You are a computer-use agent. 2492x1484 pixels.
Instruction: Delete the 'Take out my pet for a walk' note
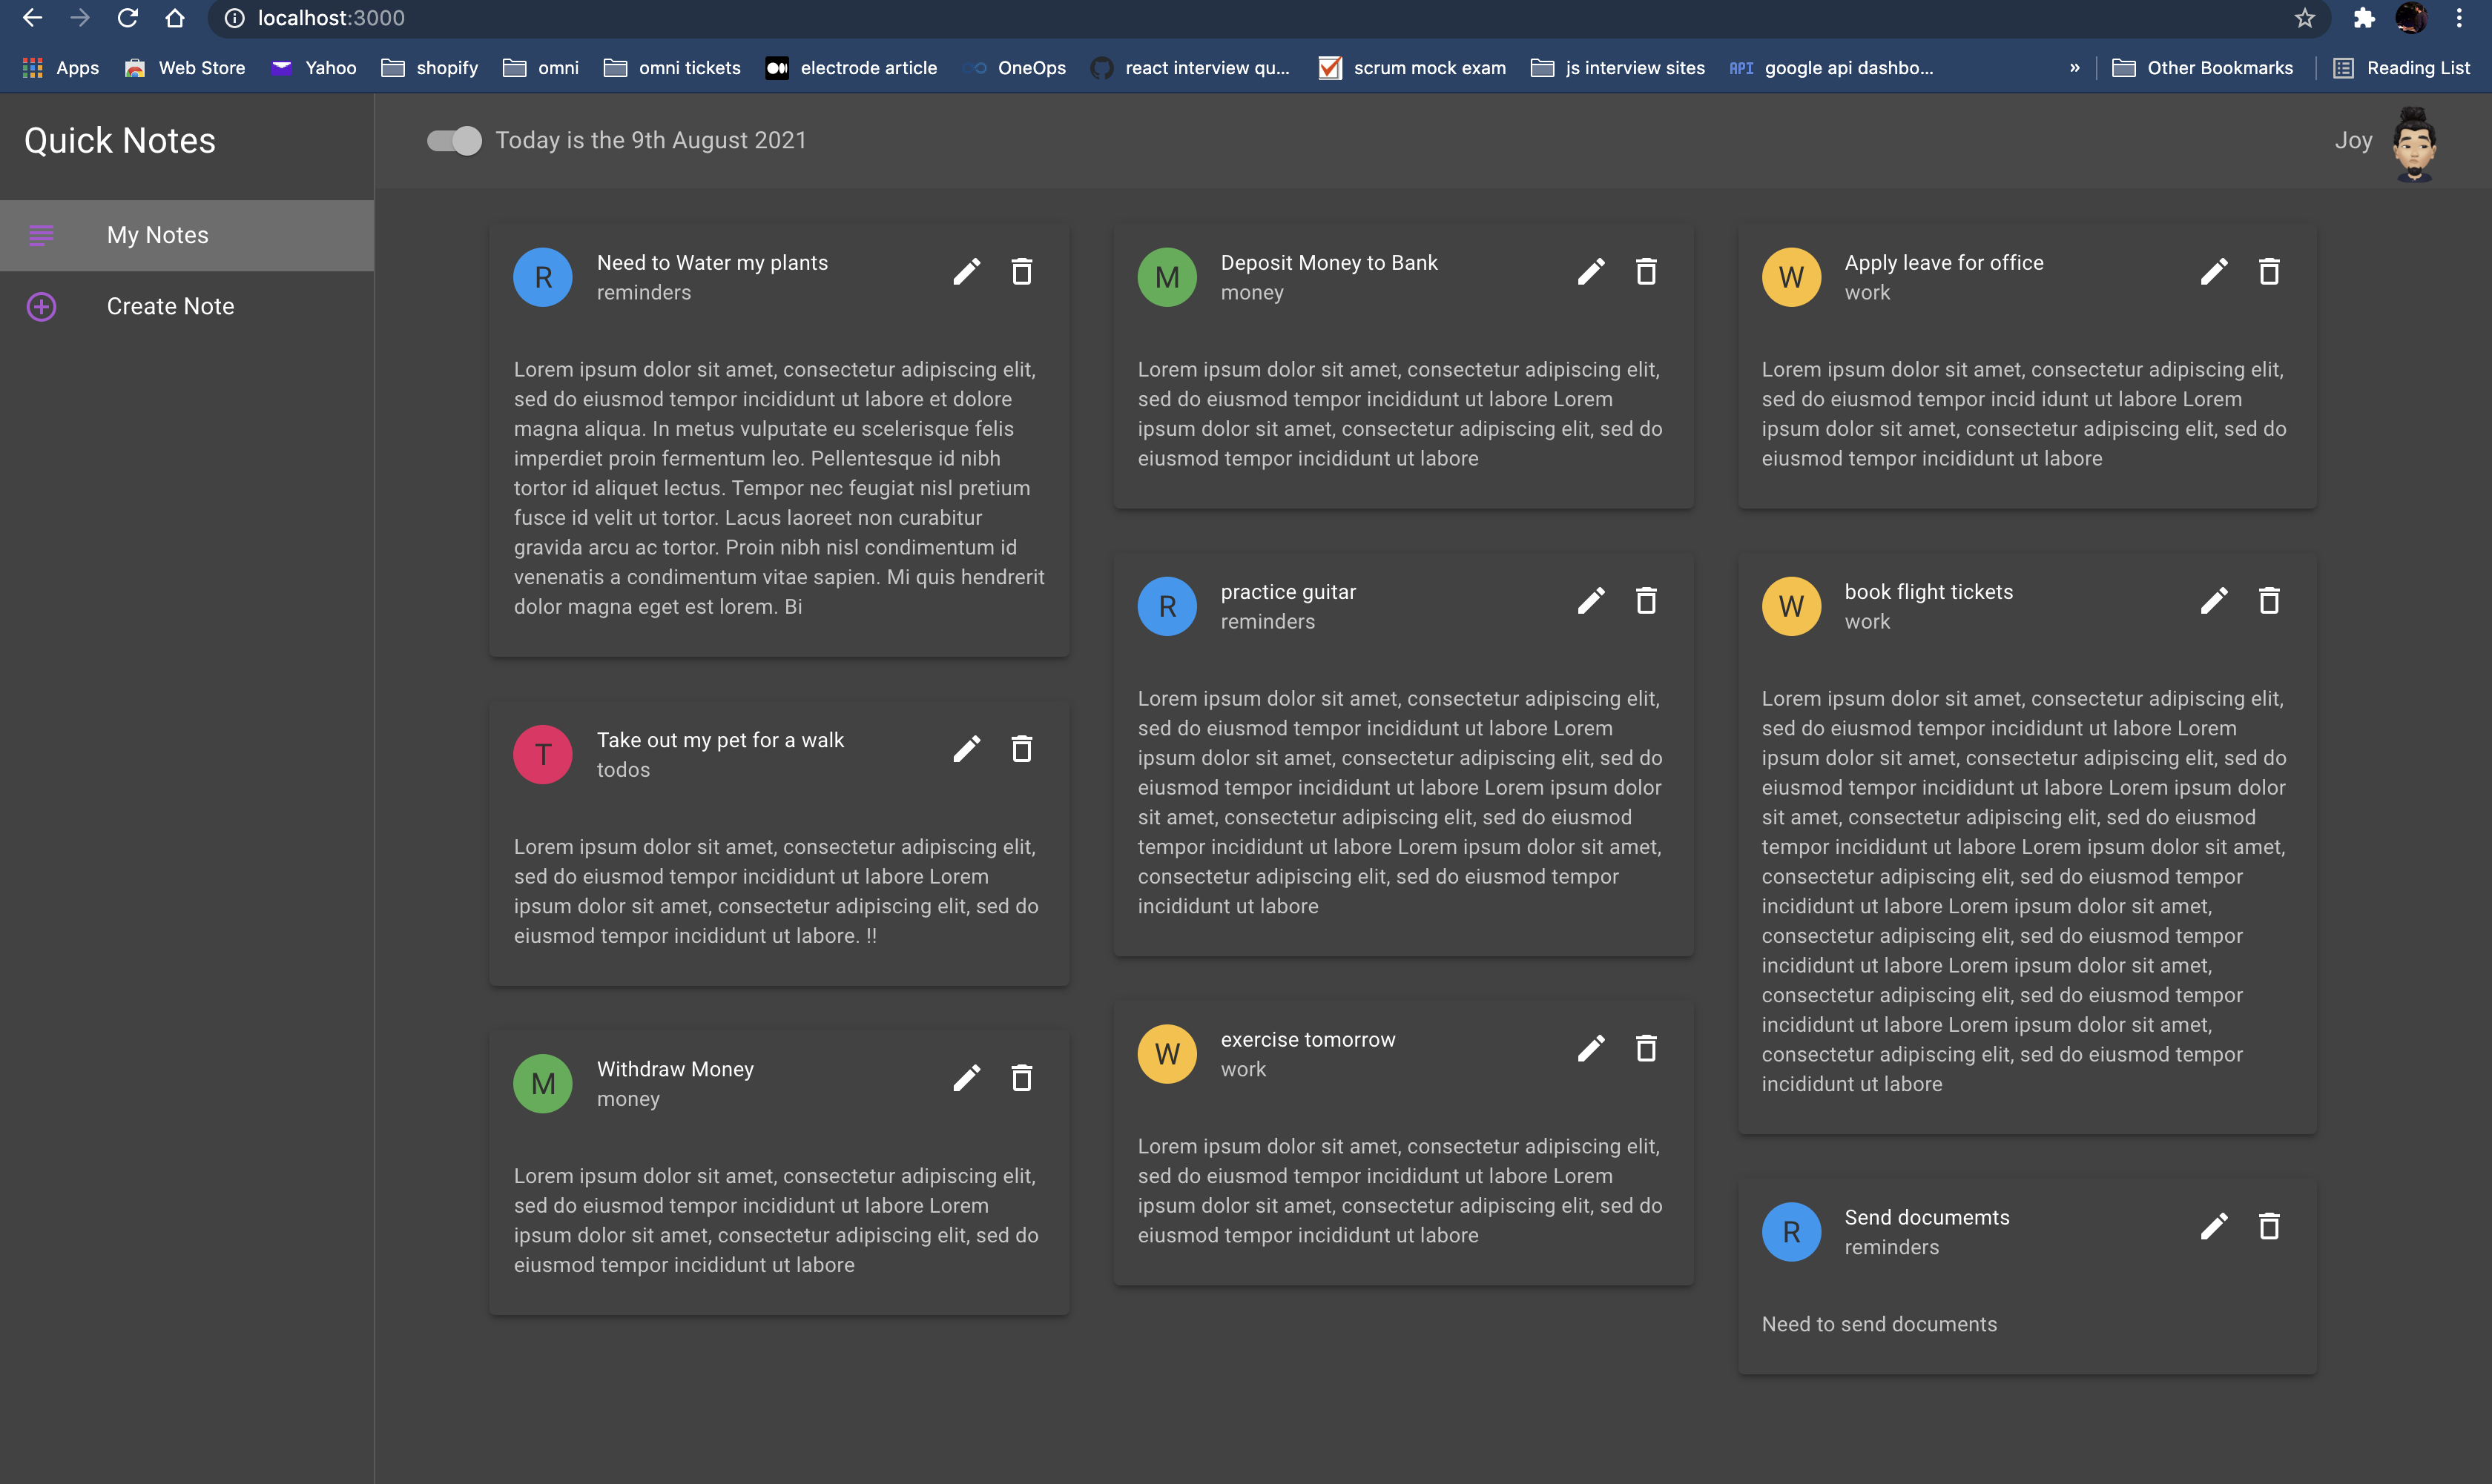coord(1021,749)
